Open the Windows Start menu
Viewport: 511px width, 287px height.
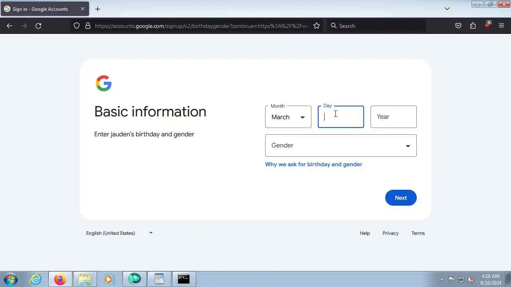tap(11, 279)
